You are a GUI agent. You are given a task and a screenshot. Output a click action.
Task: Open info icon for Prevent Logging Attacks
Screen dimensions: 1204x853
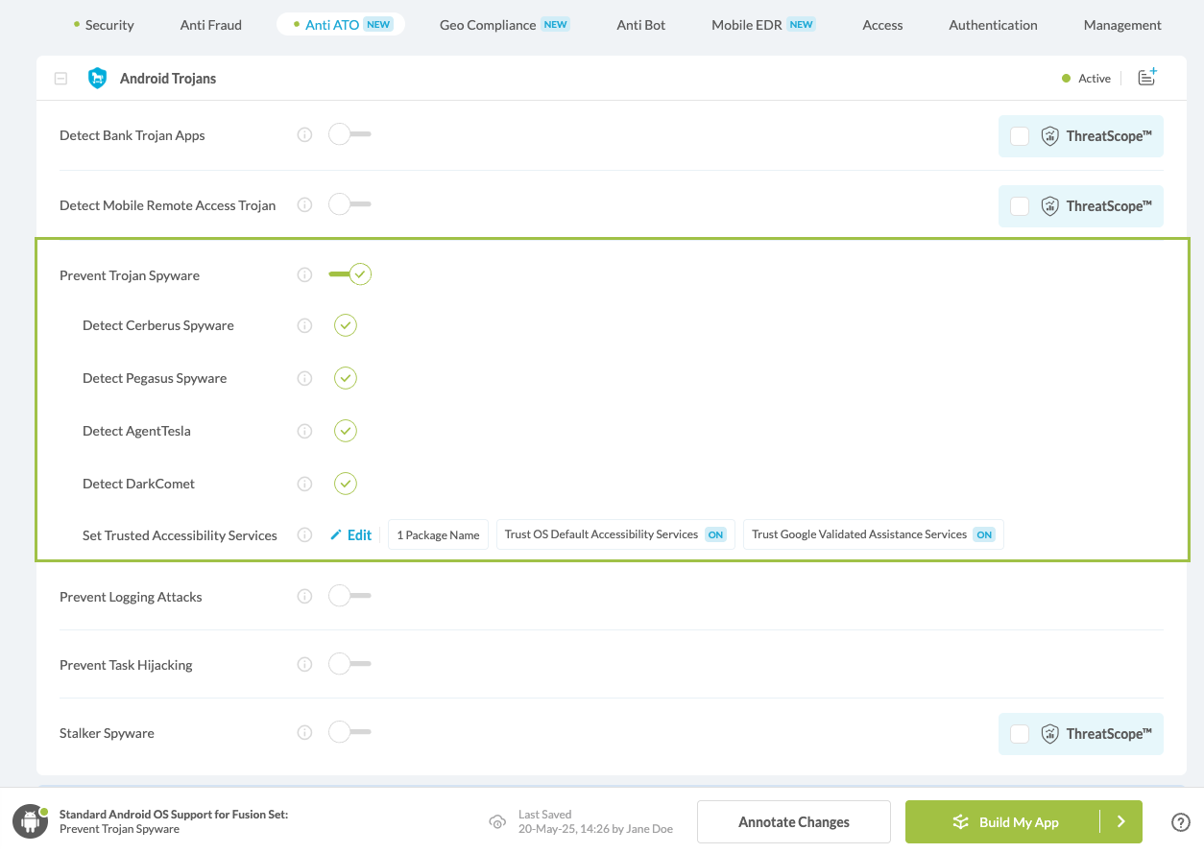(304, 597)
